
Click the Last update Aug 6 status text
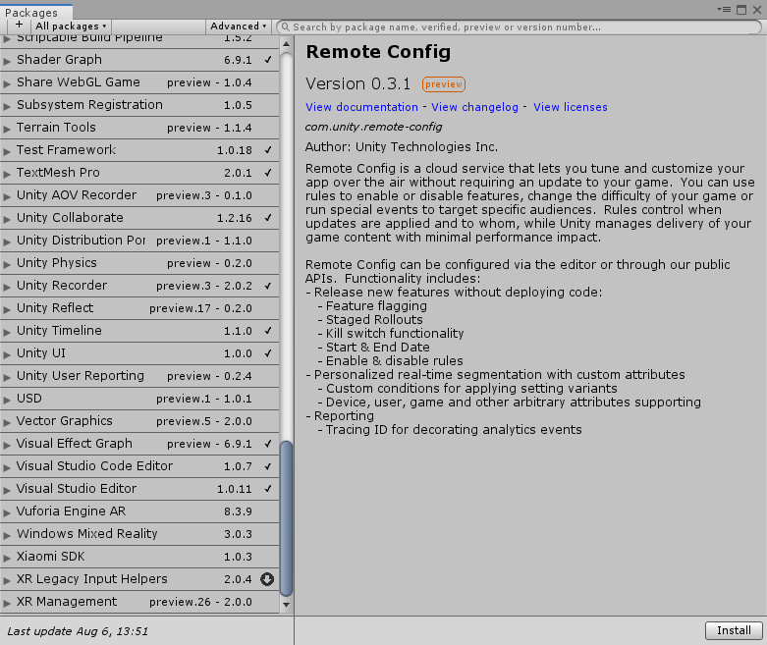78,631
